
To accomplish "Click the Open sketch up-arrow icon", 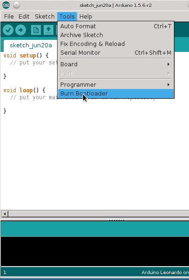I will (48, 30).
